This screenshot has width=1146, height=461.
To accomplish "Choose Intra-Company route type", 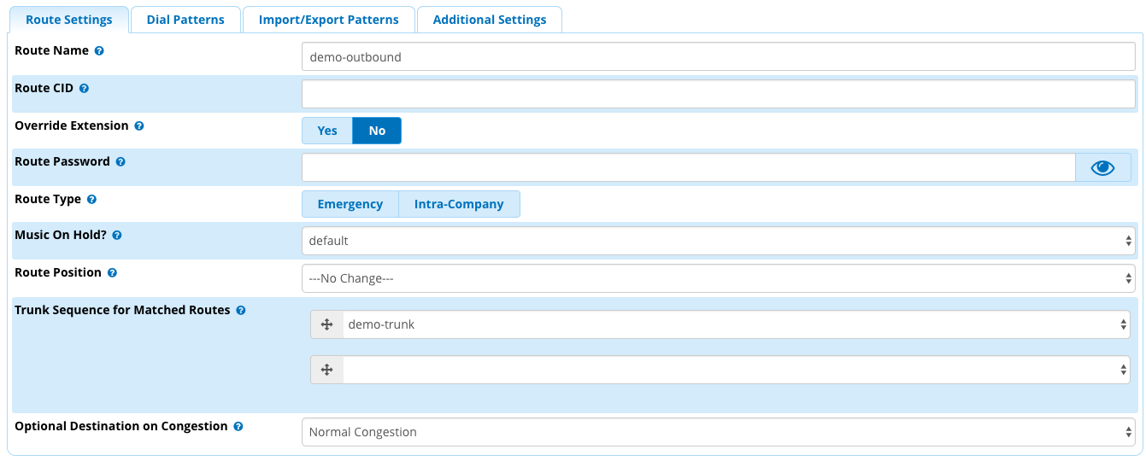I will (x=459, y=204).
